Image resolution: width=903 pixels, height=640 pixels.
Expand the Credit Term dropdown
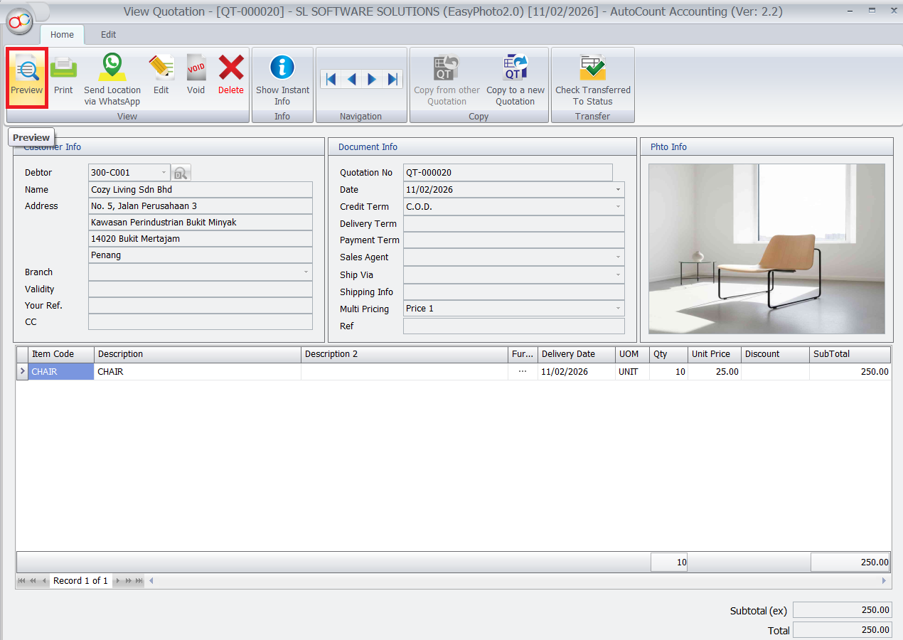[618, 207]
